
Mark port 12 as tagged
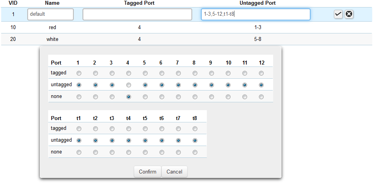tap(261, 73)
